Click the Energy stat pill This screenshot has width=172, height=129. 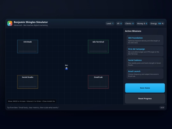pos(157,24)
